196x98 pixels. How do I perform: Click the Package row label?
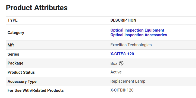click(x=15, y=63)
